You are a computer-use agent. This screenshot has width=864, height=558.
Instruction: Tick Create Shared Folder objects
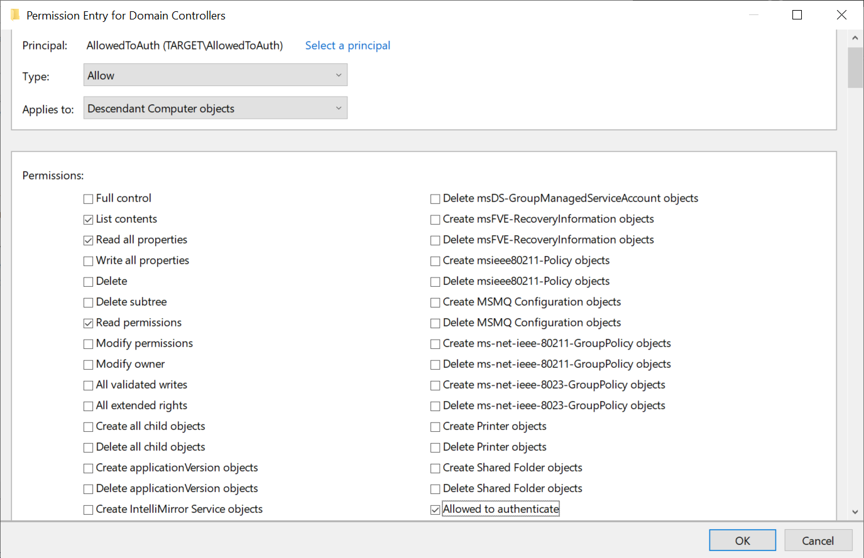(435, 468)
